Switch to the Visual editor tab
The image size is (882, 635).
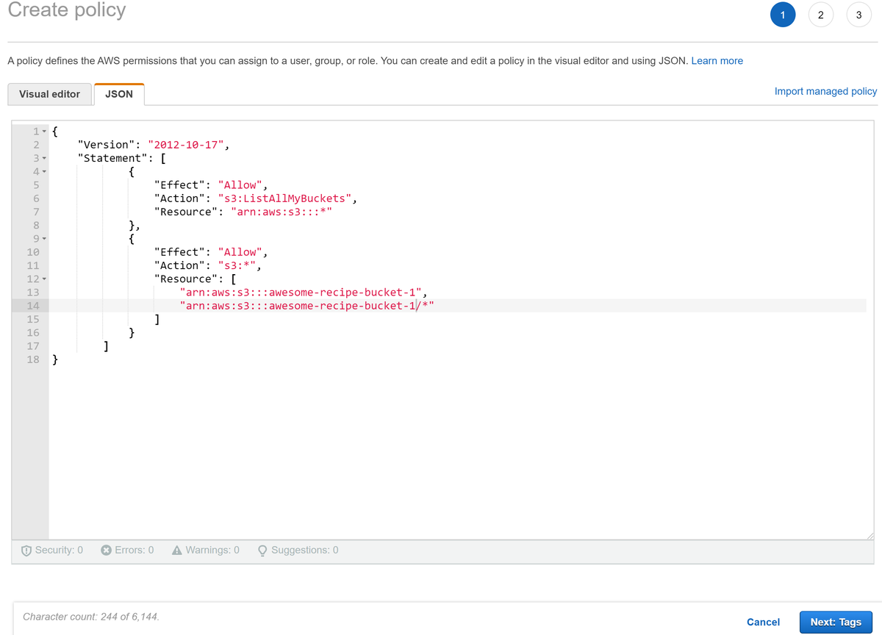tap(49, 94)
